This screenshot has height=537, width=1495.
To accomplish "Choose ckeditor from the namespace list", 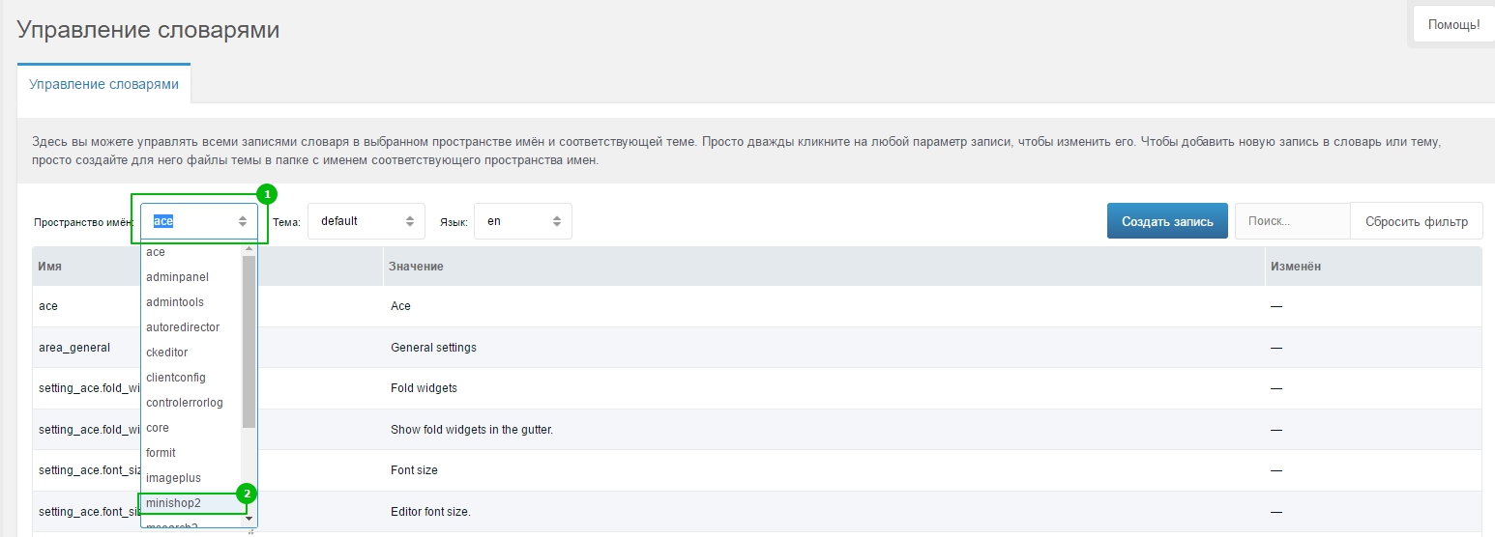I will pyautogui.click(x=167, y=353).
